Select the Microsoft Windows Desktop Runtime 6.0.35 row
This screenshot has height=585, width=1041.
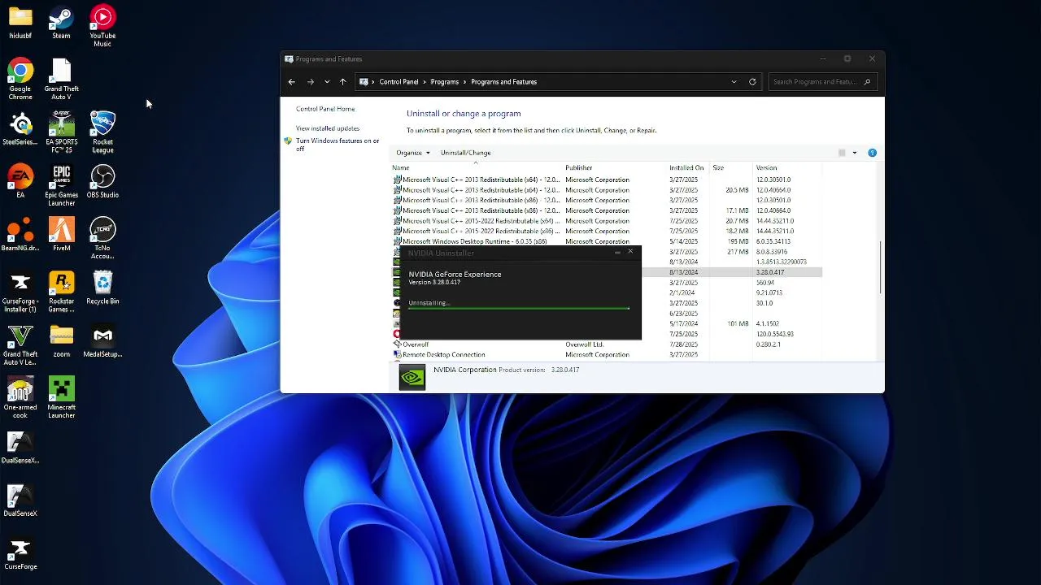[x=607, y=241]
